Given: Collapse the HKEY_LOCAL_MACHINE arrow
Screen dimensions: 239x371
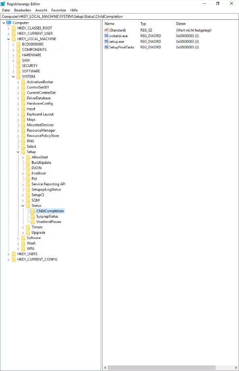Looking at the screenshot, I should click(x=8, y=39).
